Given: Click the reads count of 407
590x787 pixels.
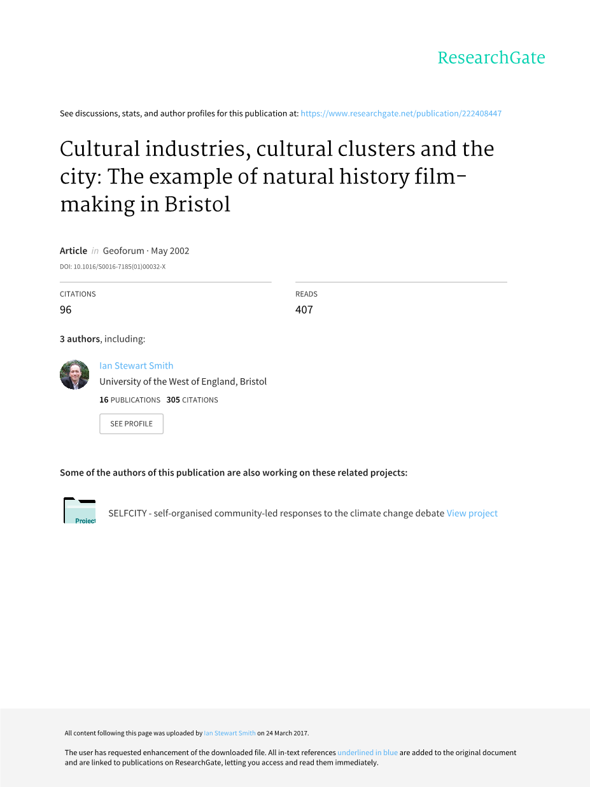Looking at the screenshot, I should click(x=304, y=310).
